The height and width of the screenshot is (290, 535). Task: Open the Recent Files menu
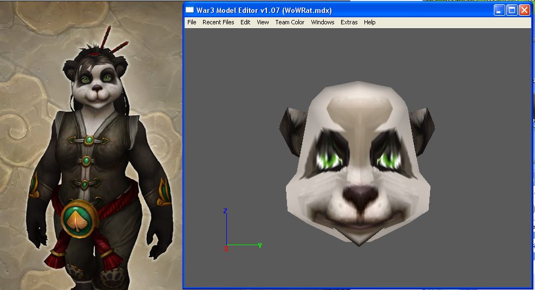pyautogui.click(x=218, y=22)
